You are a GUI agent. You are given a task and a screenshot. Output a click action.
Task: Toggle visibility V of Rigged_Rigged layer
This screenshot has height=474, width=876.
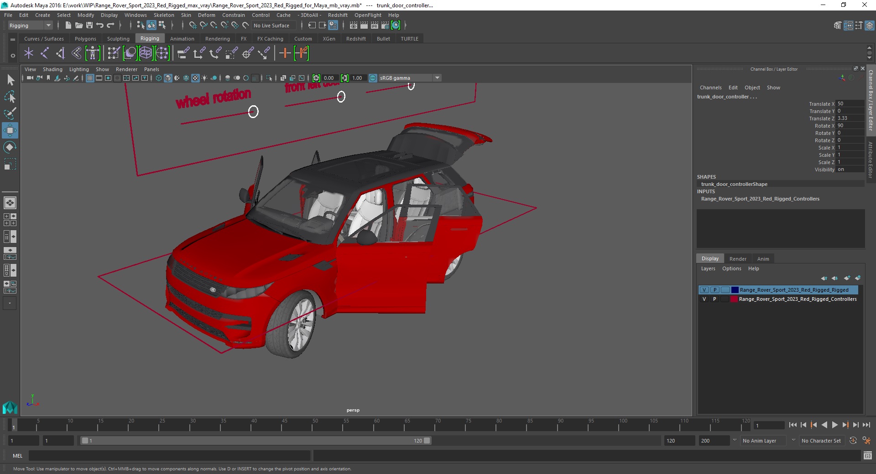pos(704,290)
